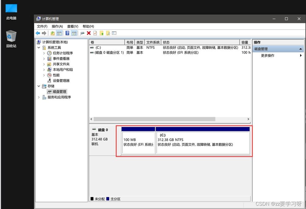
Task: Sort by the 布局 column header
Action: pyautogui.click(x=129, y=42)
